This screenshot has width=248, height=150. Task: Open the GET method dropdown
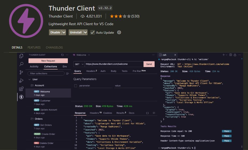(x=79, y=64)
